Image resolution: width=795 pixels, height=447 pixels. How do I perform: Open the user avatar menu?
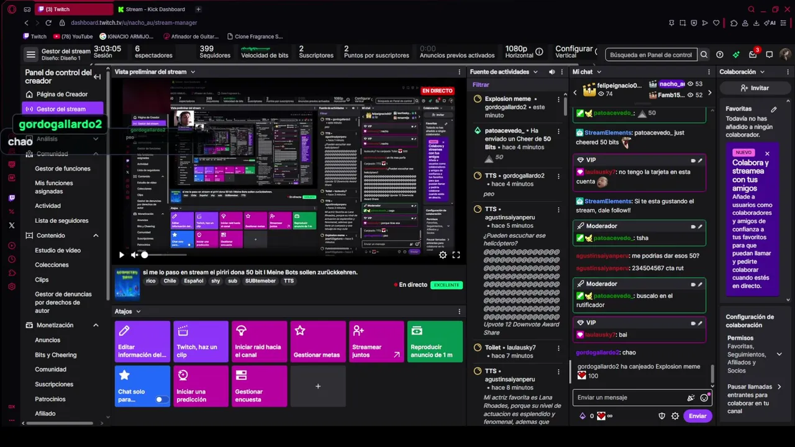[785, 55]
